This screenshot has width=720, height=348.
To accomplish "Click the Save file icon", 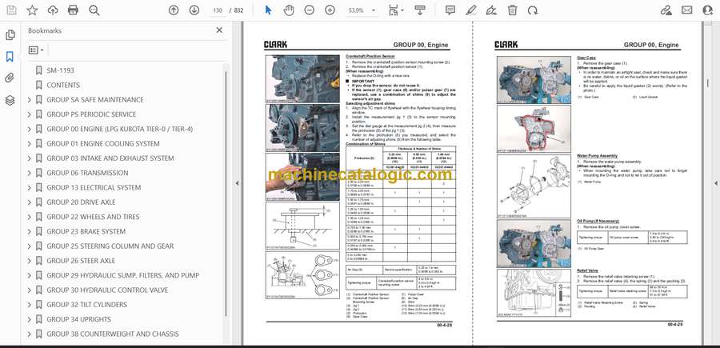I will (11, 10).
